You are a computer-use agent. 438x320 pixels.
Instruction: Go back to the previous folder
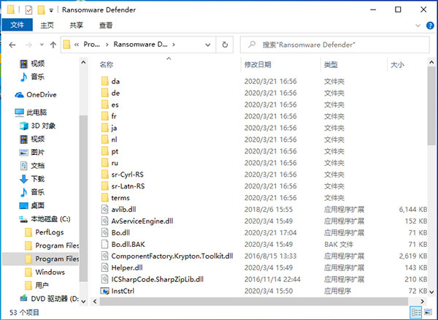pyautogui.click(x=12, y=45)
